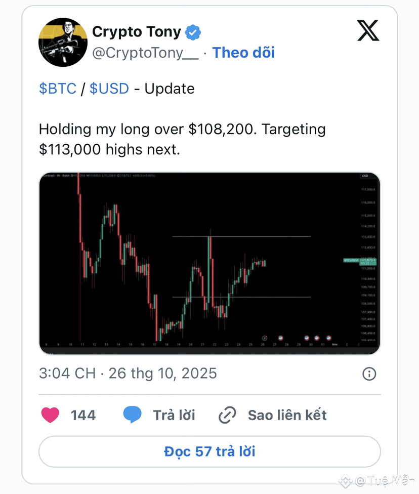The height and width of the screenshot is (494, 419).
Task: Click the circular event marker near date 26
Action: click(265, 338)
